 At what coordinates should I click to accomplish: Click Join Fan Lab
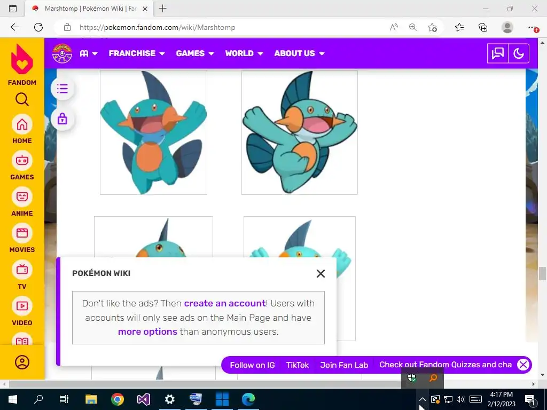pos(344,365)
